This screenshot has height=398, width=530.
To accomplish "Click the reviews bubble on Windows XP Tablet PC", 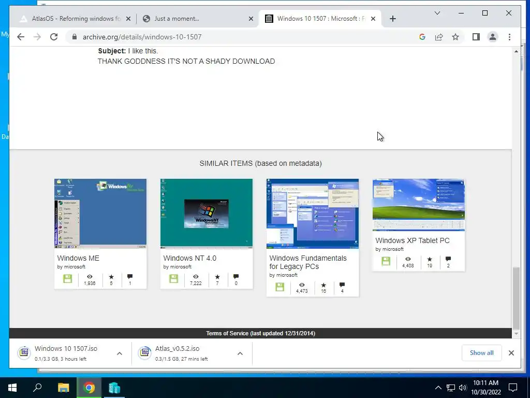I will point(448,259).
